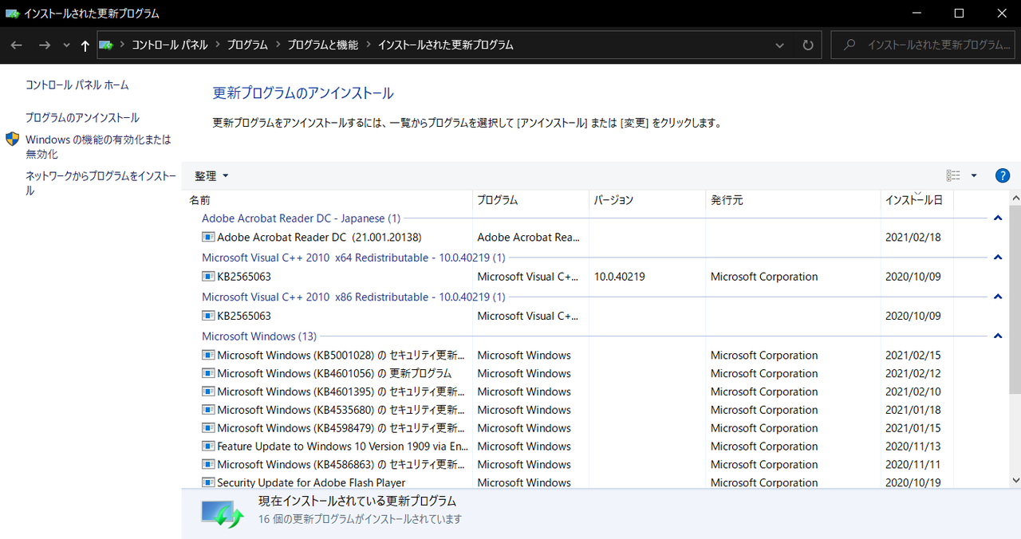Image resolution: width=1021 pixels, height=539 pixels.
Task: Open the 整理 organize menu
Action: coord(211,175)
